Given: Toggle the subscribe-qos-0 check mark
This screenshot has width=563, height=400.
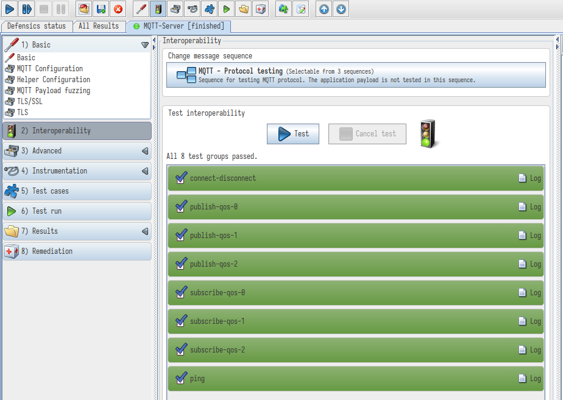Looking at the screenshot, I should (182, 292).
